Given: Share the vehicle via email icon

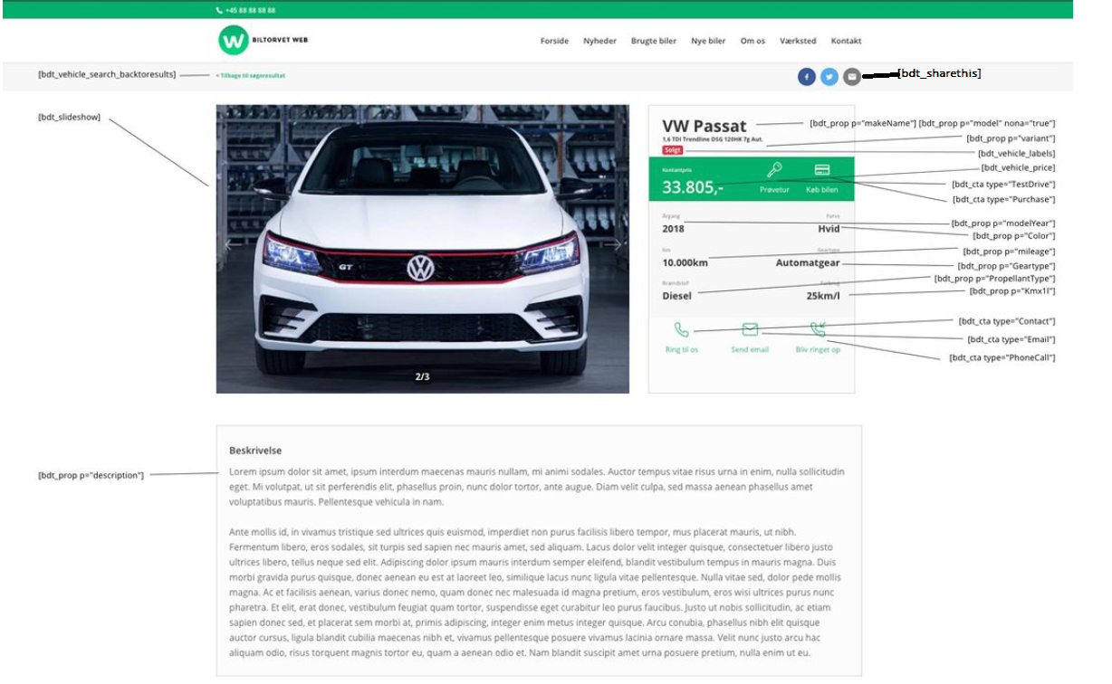Looking at the screenshot, I should click(x=851, y=77).
